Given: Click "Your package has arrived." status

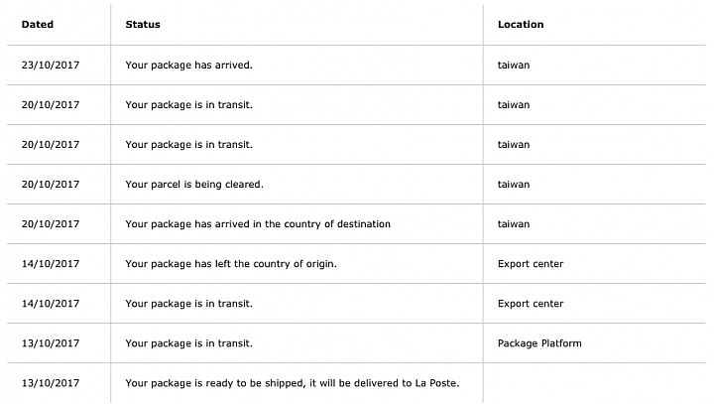Looking at the screenshot, I should (188, 66).
